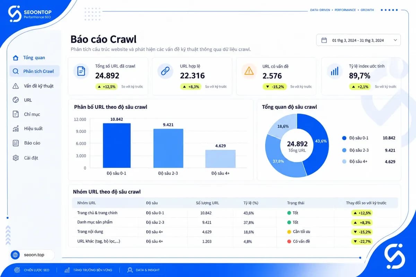Screen dimensions: 416x277
Task: Click the URL sidebar icon
Action: pyautogui.click(x=16, y=100)
